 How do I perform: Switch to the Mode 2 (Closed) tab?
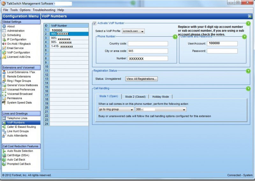tap(135, 97)
